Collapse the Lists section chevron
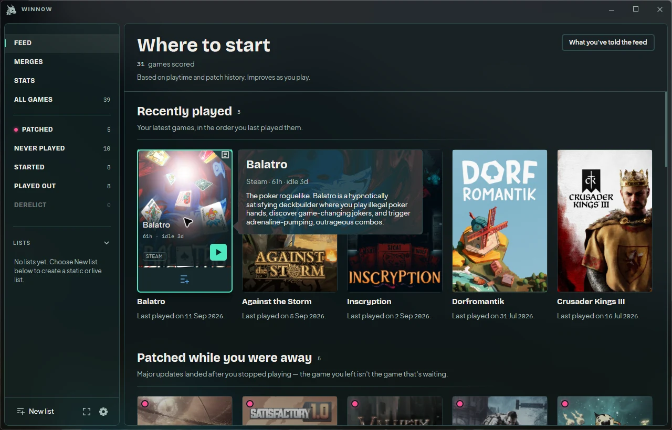This screenshot has height=430, width=672. tap(107, 243)
